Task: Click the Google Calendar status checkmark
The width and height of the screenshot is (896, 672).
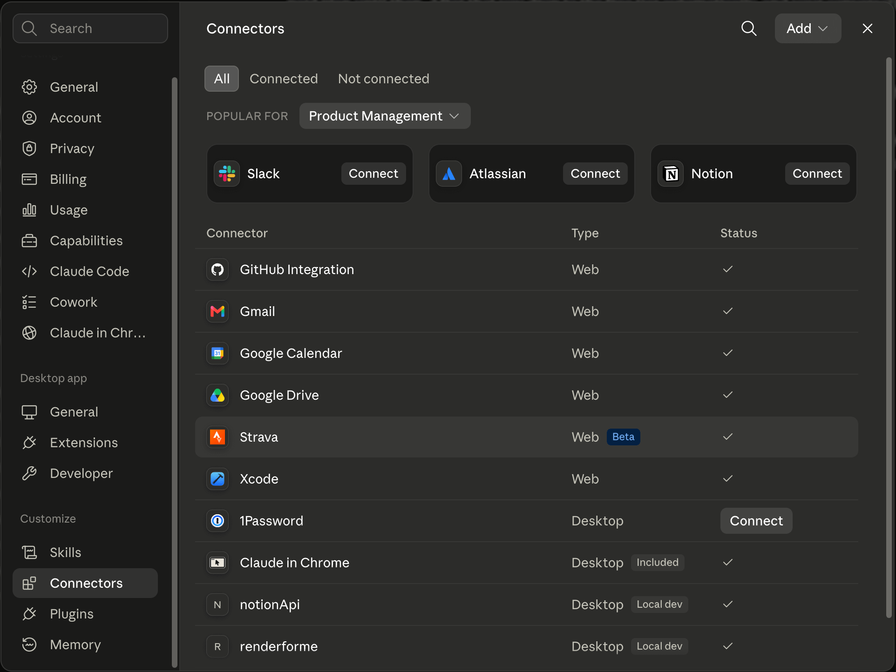Action: [x=728, y=353]
